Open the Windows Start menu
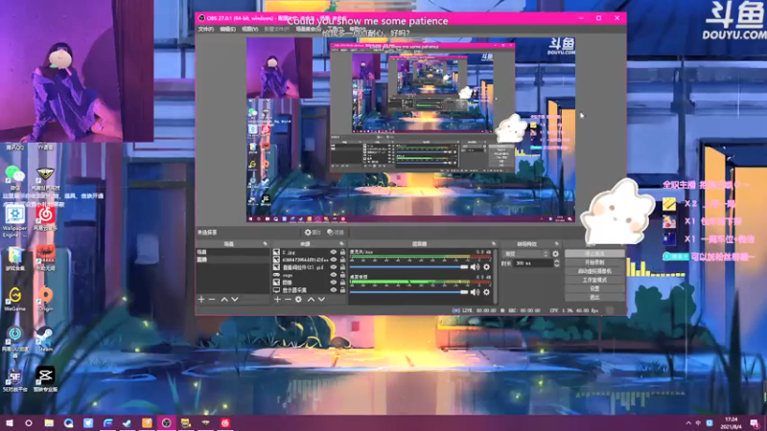Viewport: 767px width, 431px height. point(10,422)
